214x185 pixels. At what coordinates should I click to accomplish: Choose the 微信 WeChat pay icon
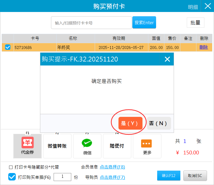(x=87, y=146)
